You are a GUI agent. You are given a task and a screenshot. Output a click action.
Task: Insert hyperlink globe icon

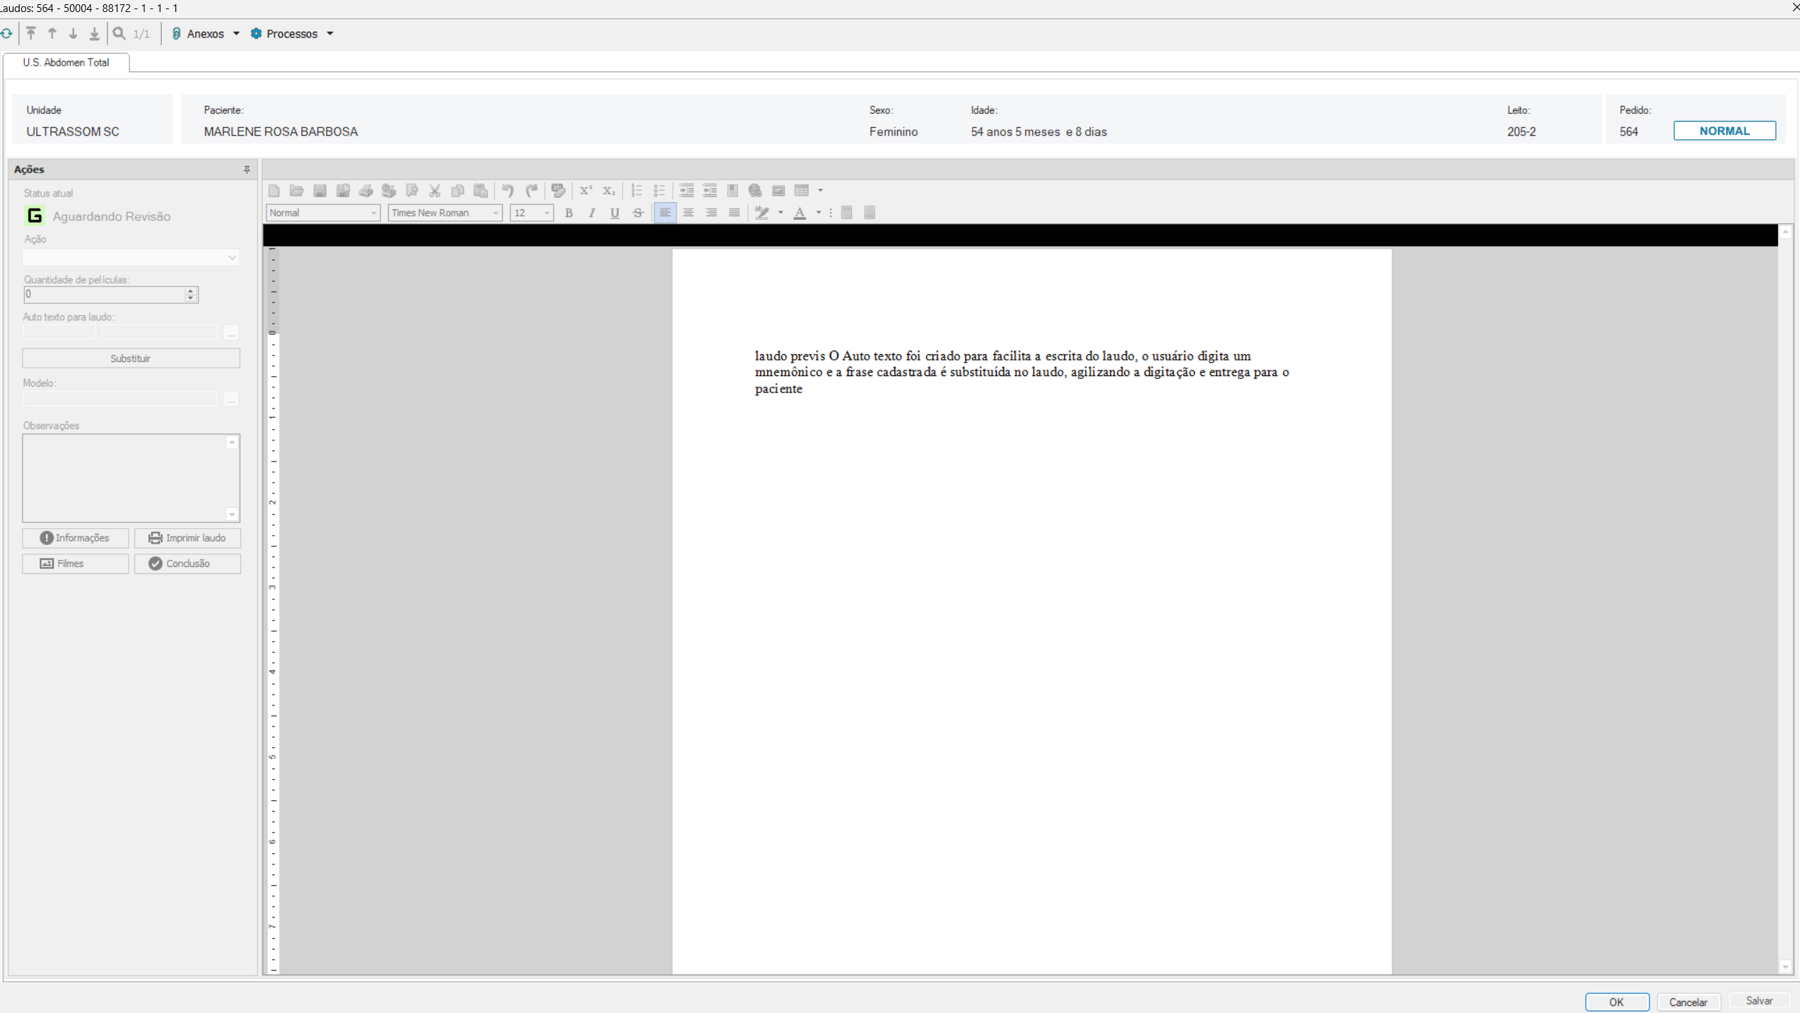755,190
